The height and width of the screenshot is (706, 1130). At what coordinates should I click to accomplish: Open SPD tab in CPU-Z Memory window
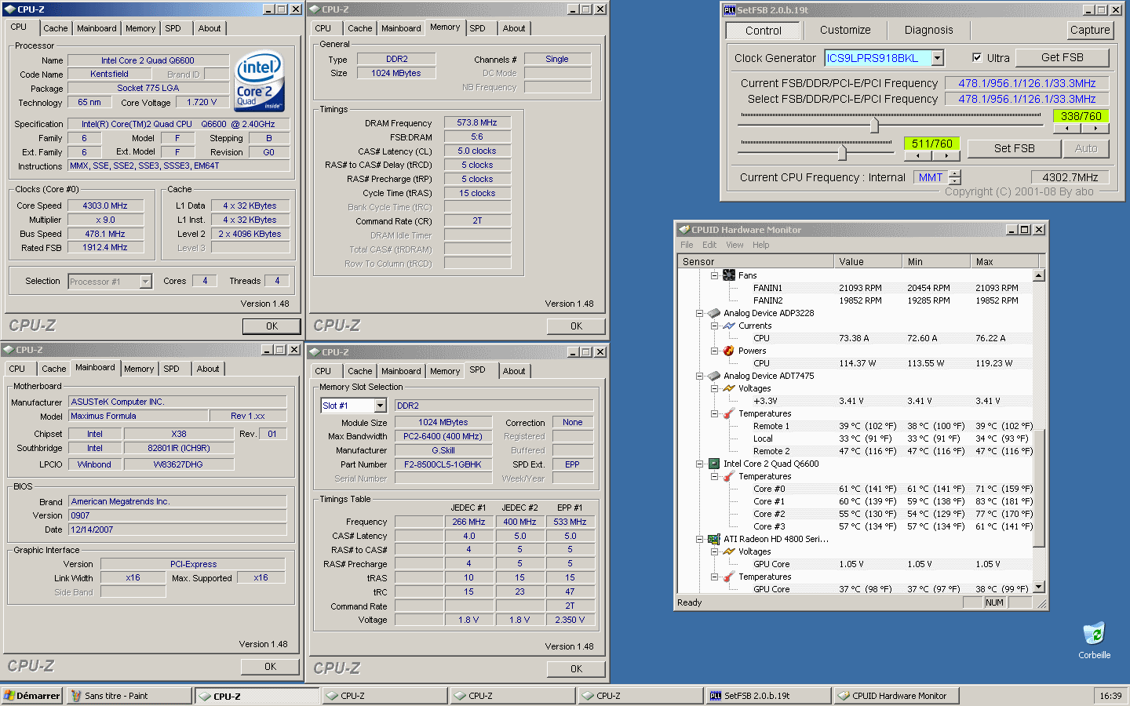[477, 28]
